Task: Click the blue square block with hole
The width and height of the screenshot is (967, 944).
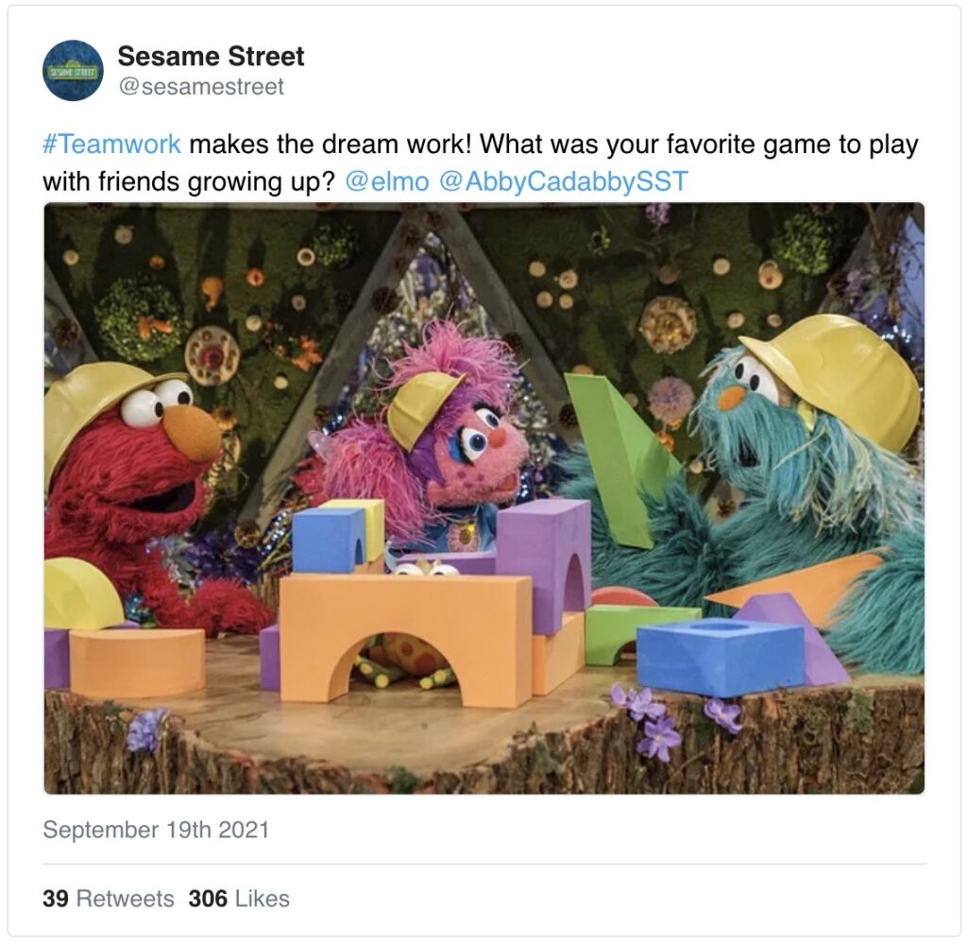Action: [x=720, y=657]
